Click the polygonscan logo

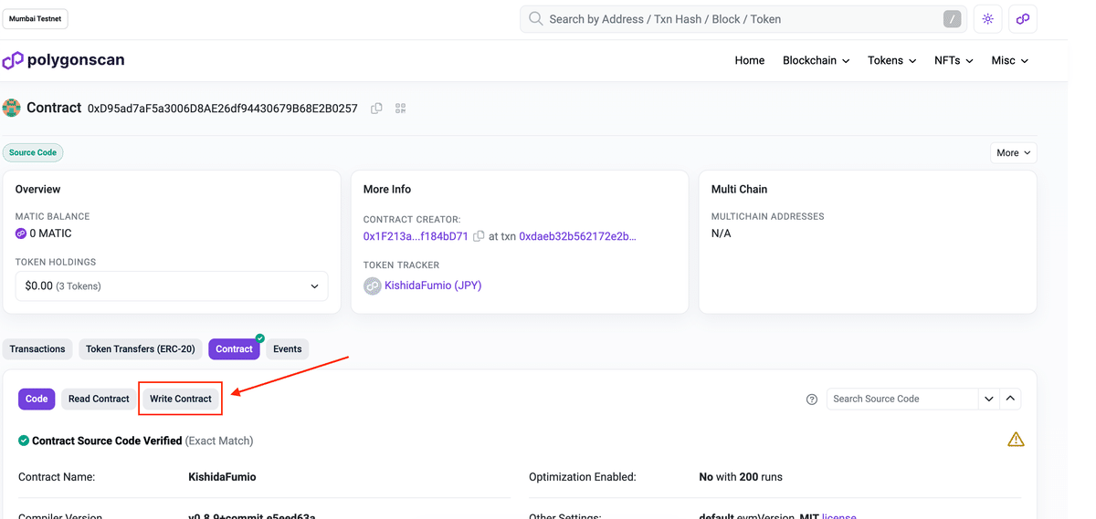(x=63, y=60)
